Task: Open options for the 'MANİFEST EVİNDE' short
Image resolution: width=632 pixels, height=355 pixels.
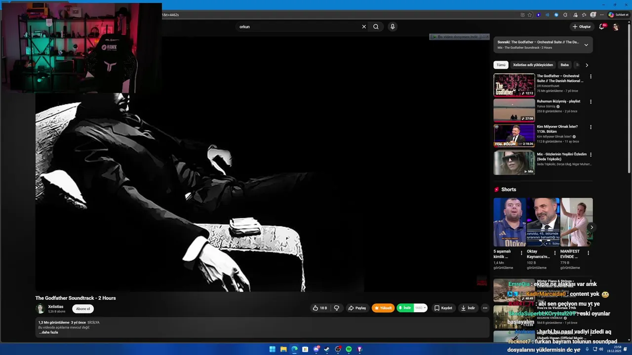Action: [x=588, y=253]
